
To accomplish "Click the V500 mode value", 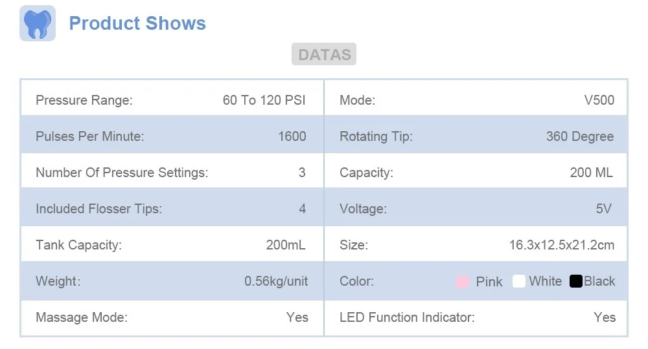I will (599, 100).
